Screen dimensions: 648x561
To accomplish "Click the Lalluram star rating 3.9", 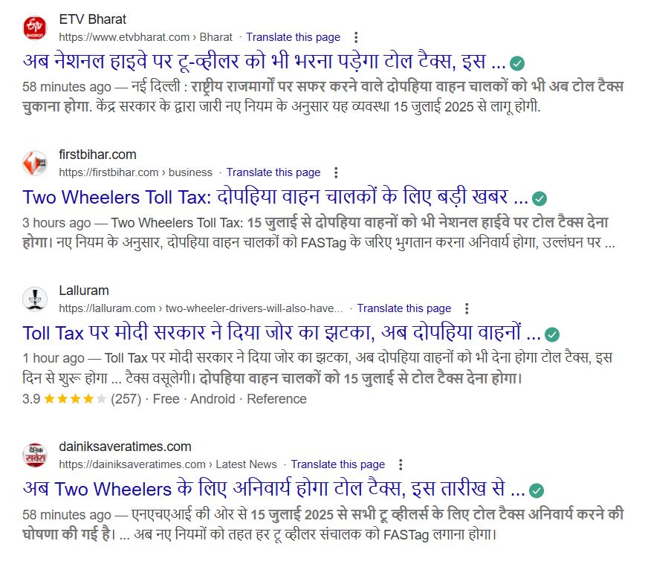I will [x=65, y=399].
